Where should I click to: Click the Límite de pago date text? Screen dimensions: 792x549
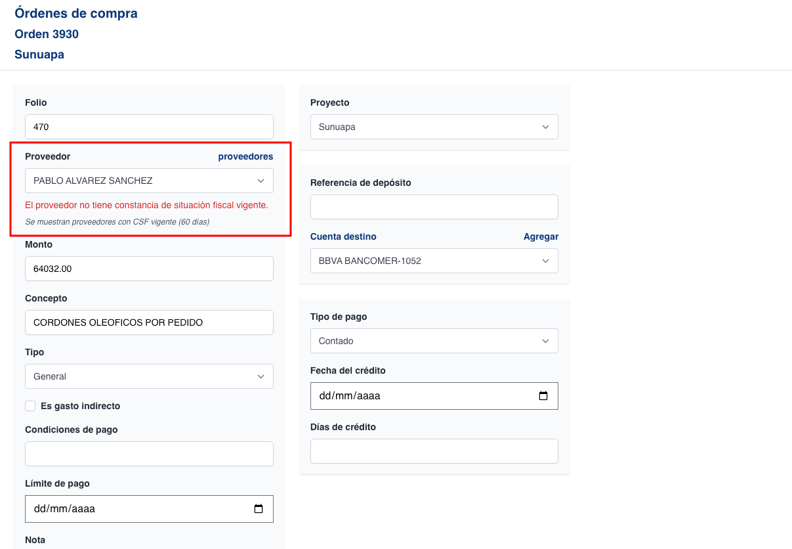64,509
